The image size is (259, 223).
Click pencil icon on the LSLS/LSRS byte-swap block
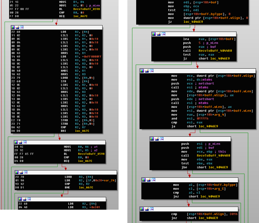click(18, 27)
